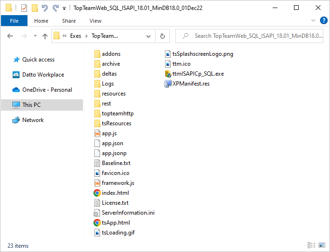This screenshot has height=252, width=330.
Task: Click the folder icon in the title bar
Action: tap(9, 8)
